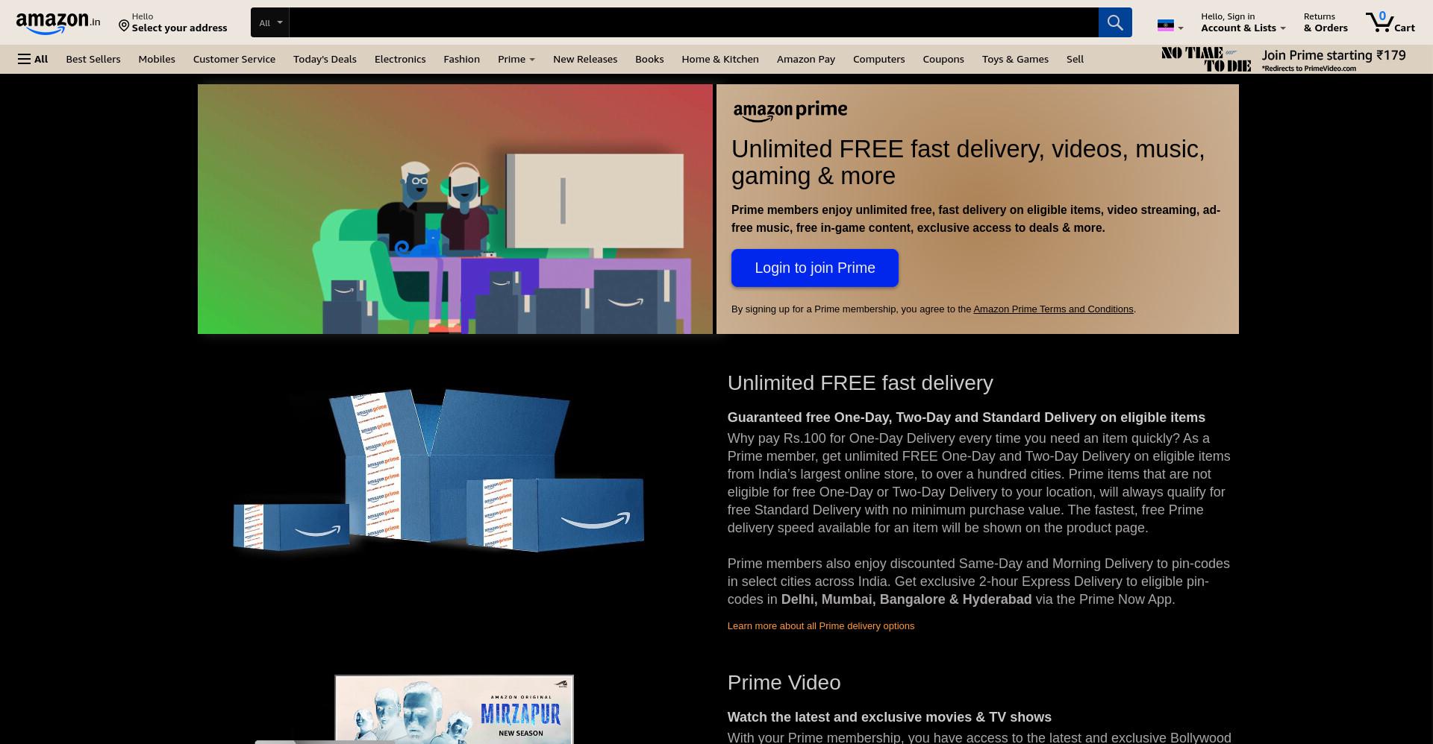Open Today's Deals

[x=325, y=59]
